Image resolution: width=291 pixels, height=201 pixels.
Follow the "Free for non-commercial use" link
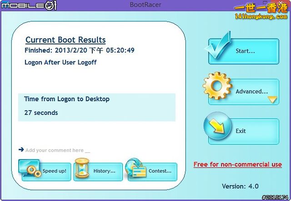(x=237, y=164)
